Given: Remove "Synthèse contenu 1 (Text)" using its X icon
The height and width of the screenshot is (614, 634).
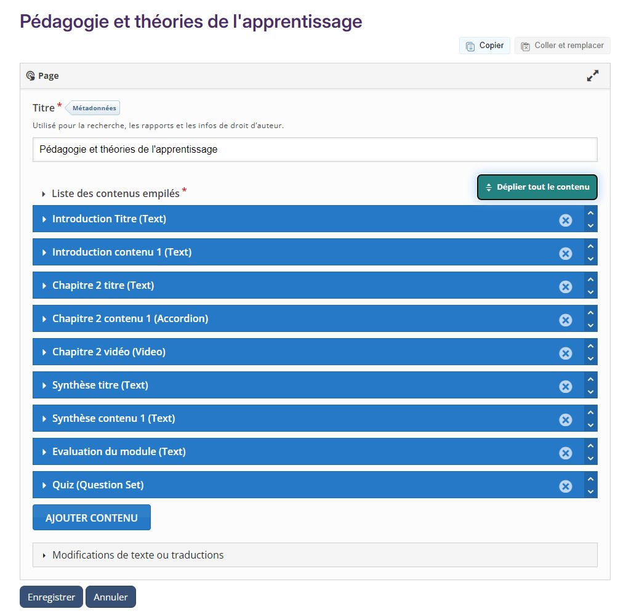Looking at the screenshot, I should pyautogui.click(x=566, y=418).
